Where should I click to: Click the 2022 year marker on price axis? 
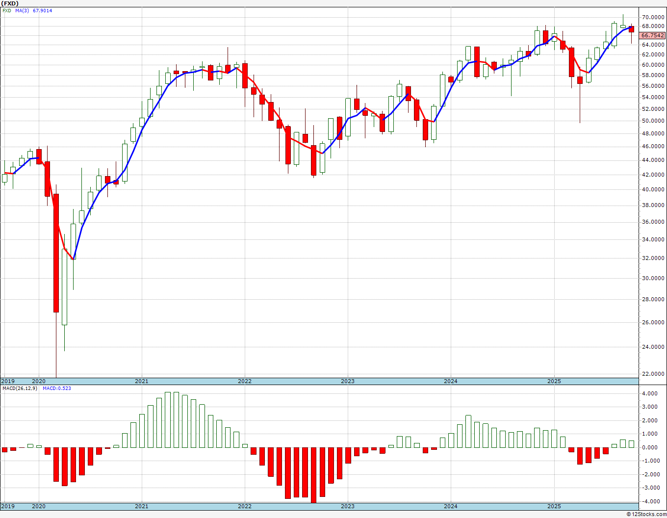click(244, 381)
